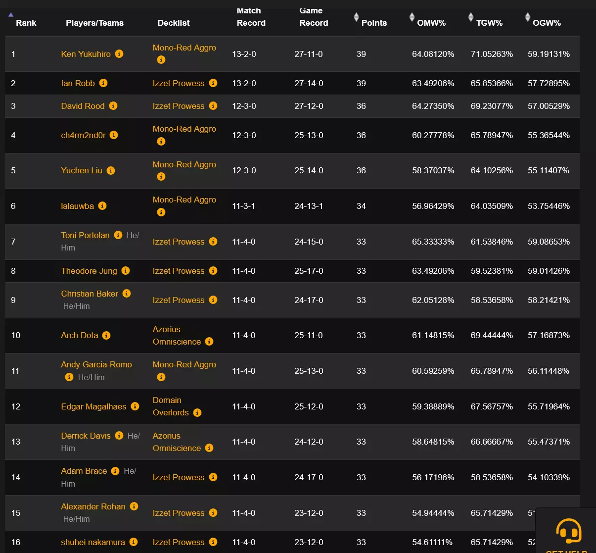
Task: Select OMW% value 54.61111%
Action: click(x=432, y=542)
